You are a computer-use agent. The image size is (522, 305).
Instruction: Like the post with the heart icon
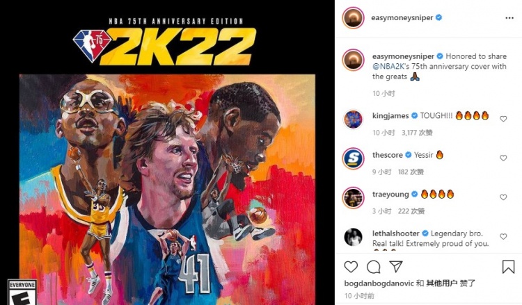click(351, 267)
